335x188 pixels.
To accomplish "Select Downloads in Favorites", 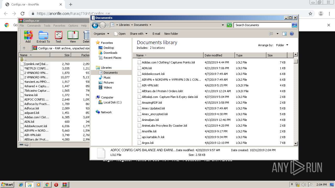I will tap(110, 53).
